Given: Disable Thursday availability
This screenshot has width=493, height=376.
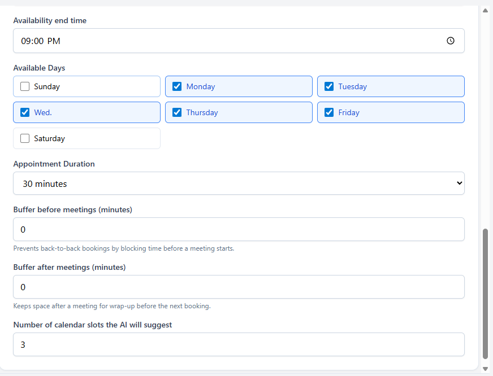Looking at the screenshot, I should click(x=177, y=112).
